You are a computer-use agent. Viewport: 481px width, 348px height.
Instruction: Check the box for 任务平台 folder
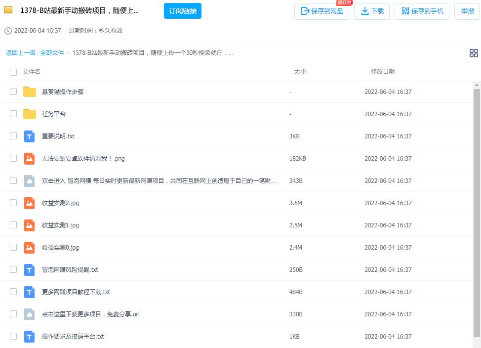coord(13,114)
